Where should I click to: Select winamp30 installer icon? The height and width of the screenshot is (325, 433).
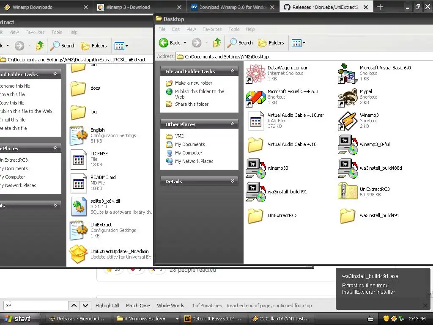(x=255, y=168)
